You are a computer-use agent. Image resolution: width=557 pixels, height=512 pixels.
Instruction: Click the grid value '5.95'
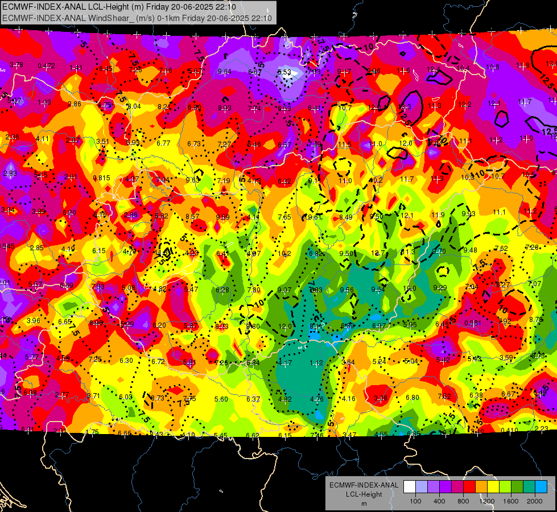410,324
